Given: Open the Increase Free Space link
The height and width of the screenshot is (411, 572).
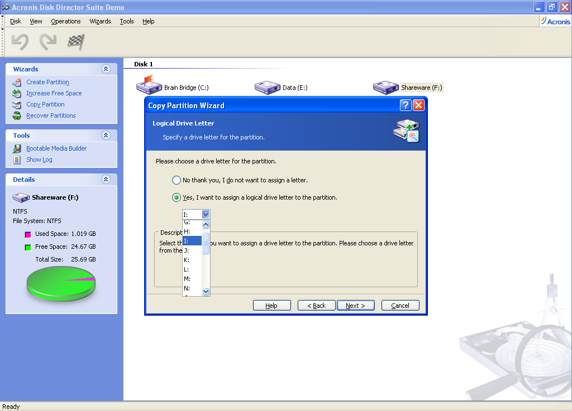Looking at the screenshot, I should [54, 93].
